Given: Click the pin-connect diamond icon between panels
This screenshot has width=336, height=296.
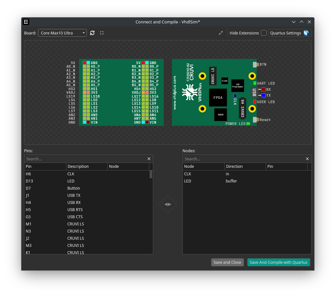Looking at the screenshot, I should click(168, 204).
